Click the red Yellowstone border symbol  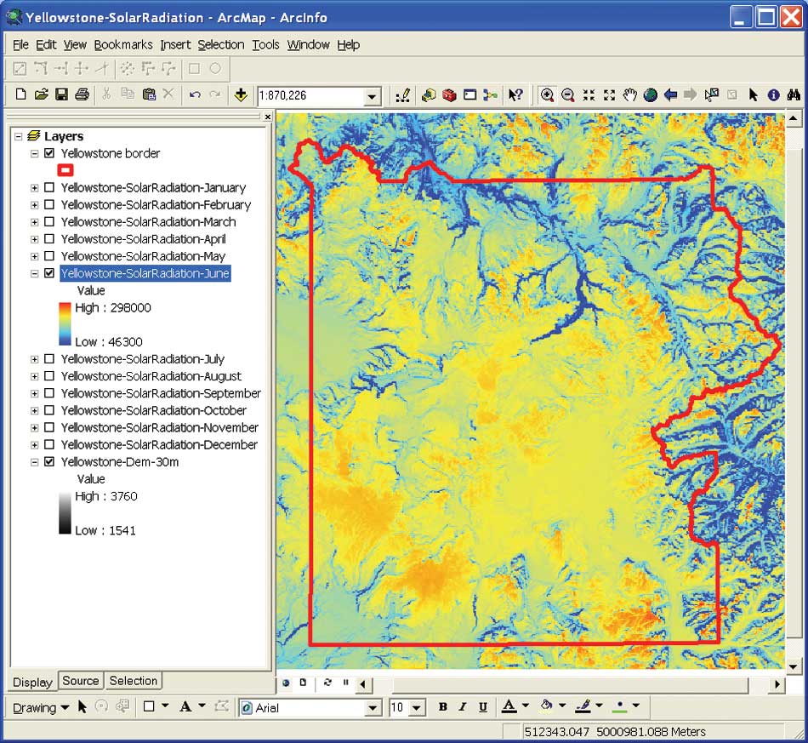pos(67,170)
